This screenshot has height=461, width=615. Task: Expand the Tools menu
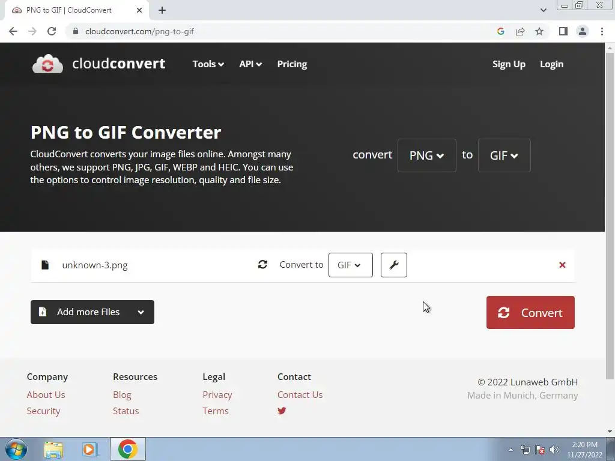[x=208, y=64]
